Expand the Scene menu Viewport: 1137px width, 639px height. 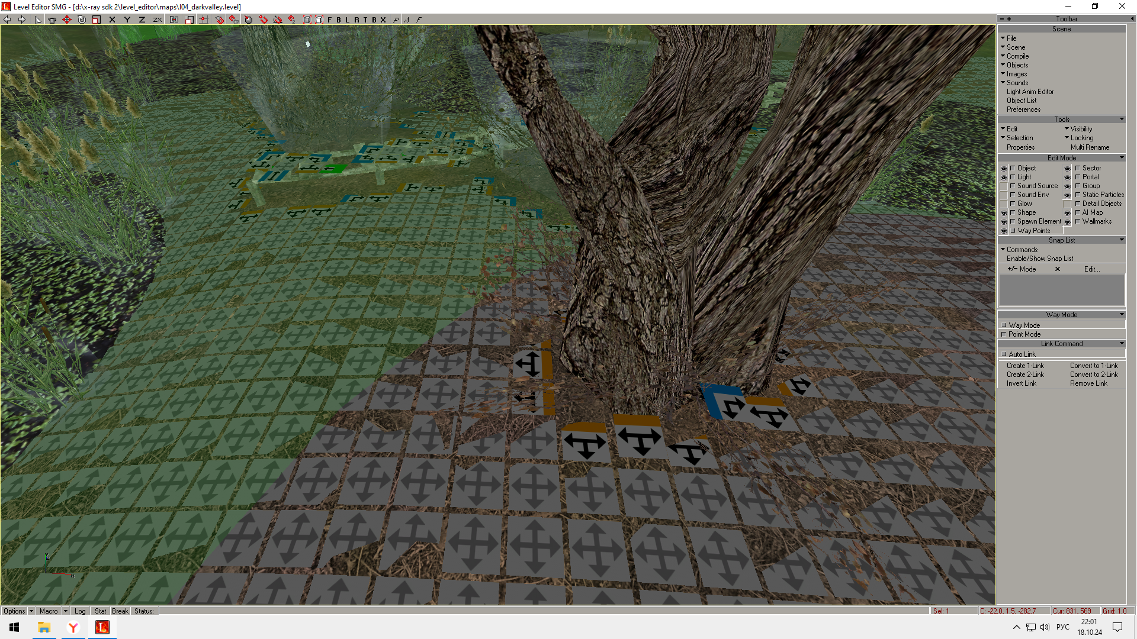(x=1016, y=47)
